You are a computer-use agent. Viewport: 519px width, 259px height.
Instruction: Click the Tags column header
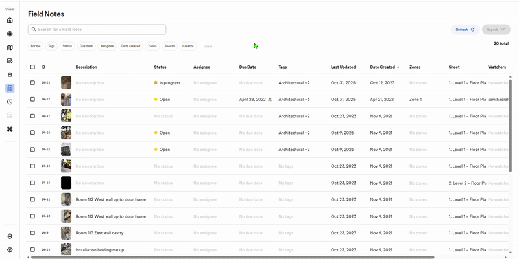(283, 67)
